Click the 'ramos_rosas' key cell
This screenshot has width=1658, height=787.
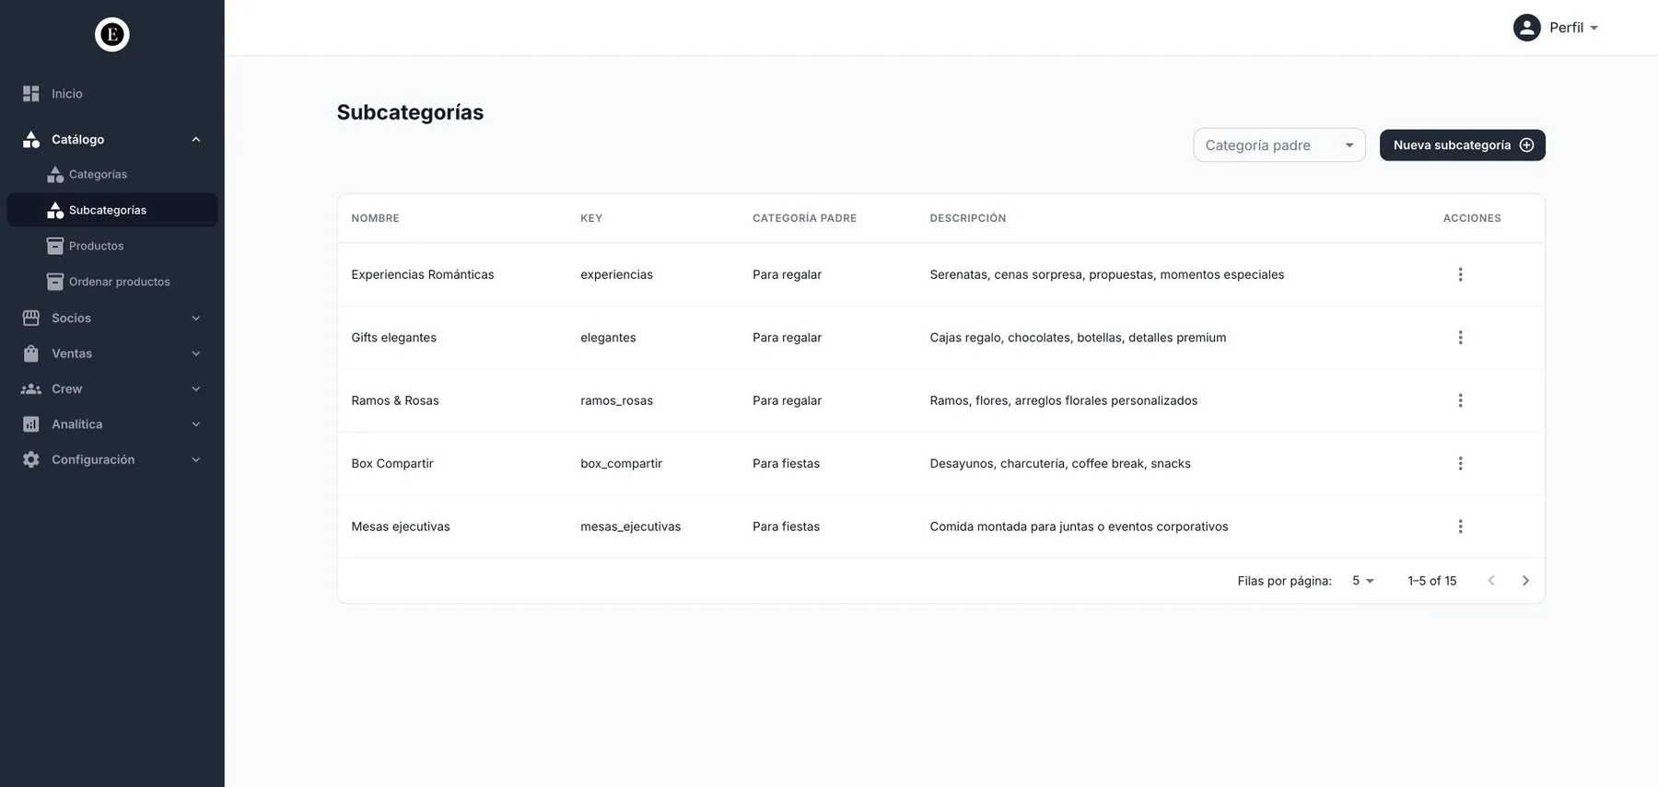point(616,400)
